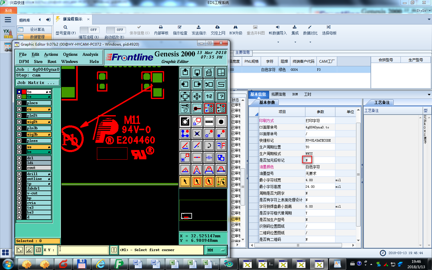Click the X Y coordinate input field
Screen dimensions: 432x270
pos(83,250)
